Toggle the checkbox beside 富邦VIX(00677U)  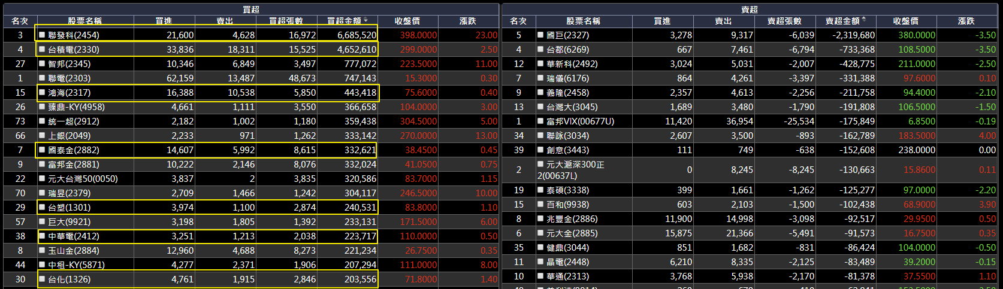tap(540, 121)
